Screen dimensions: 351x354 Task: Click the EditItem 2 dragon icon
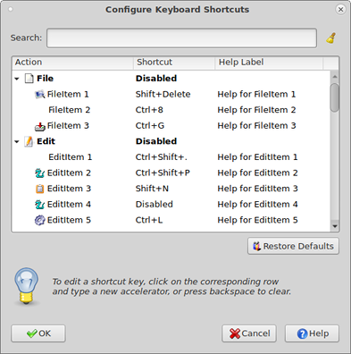39,173
